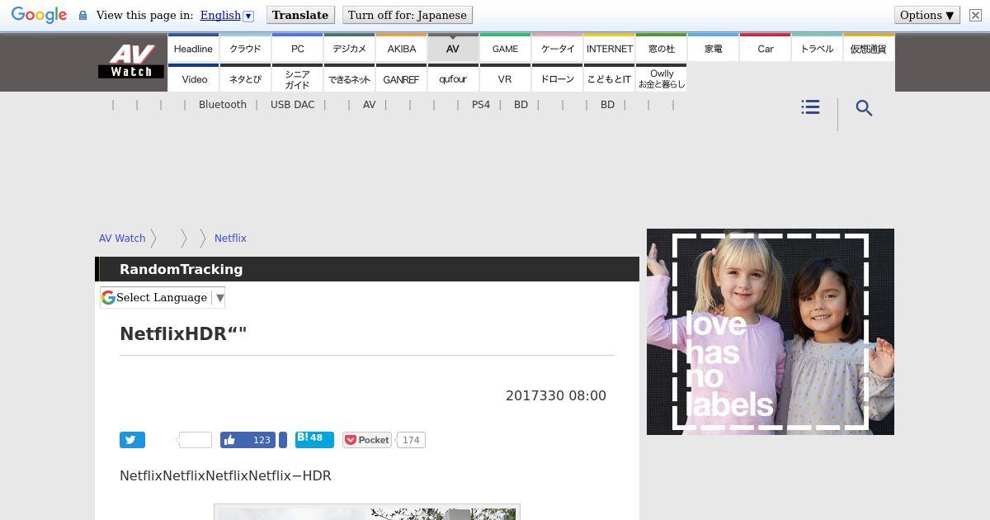Open the できるネット tab
This screenshot has height=520, width=990.
click(349, 78)
